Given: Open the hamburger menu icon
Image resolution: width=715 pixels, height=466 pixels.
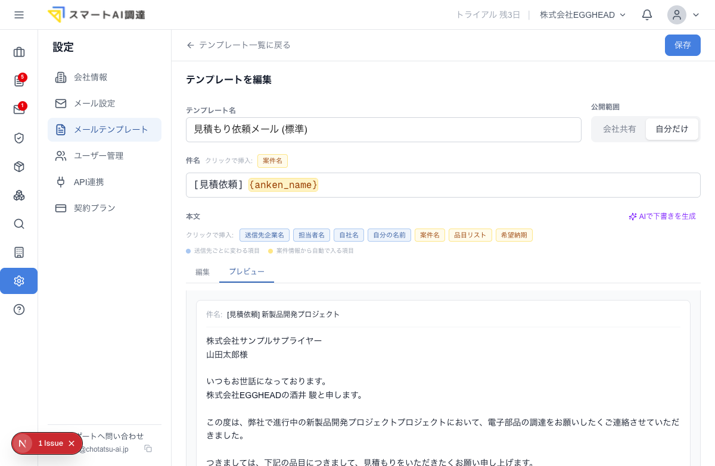Looking at the screenshot, I should (x=19, y=15).
